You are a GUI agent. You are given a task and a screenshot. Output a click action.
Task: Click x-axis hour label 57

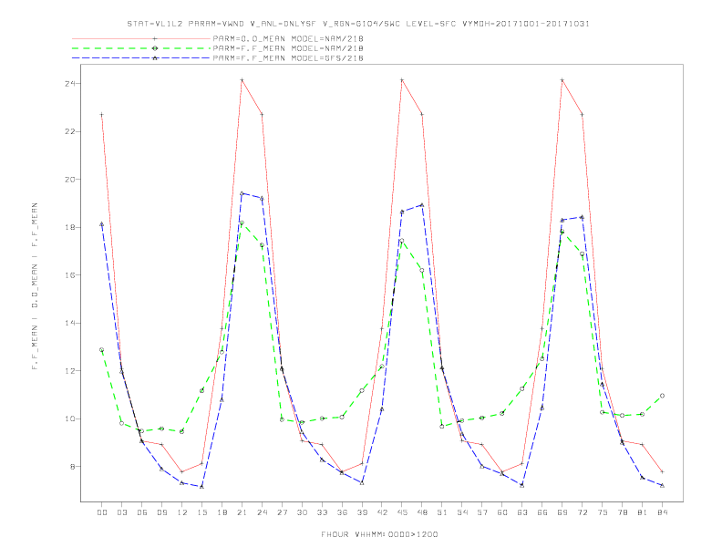pos(482,512)
